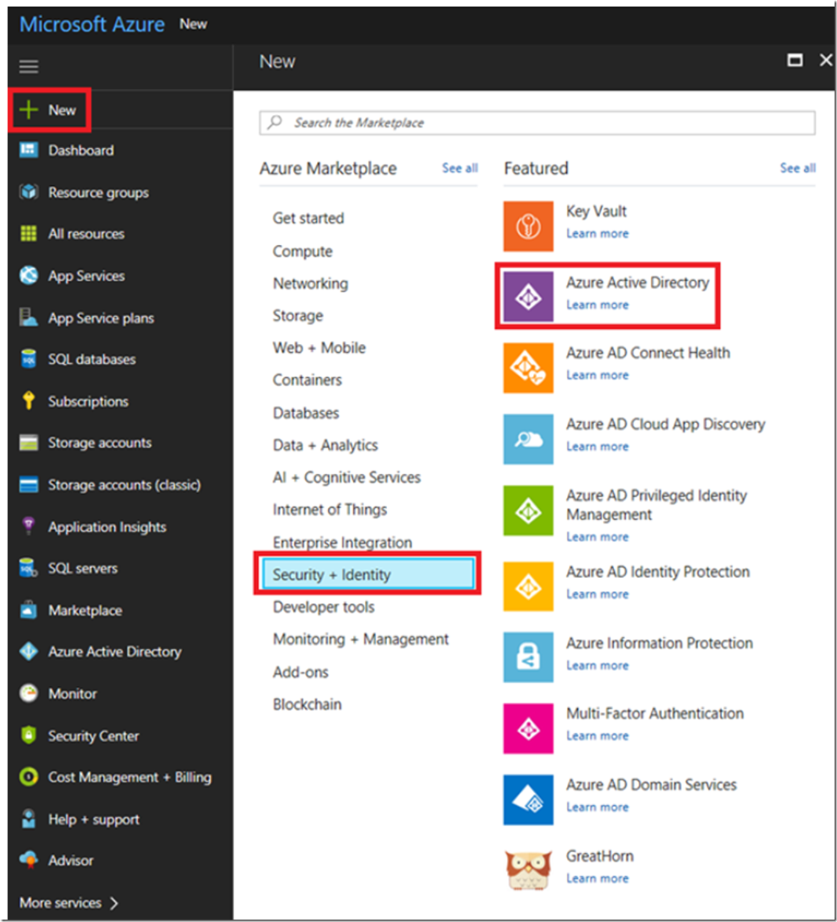Click green Privileged Identity Management tile
The height and width of the screenshot is (922, 837).
click(x=528, y=510)
